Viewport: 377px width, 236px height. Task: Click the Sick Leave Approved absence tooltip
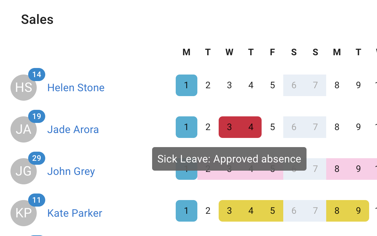pyautogui.click(x=229, y=159)
